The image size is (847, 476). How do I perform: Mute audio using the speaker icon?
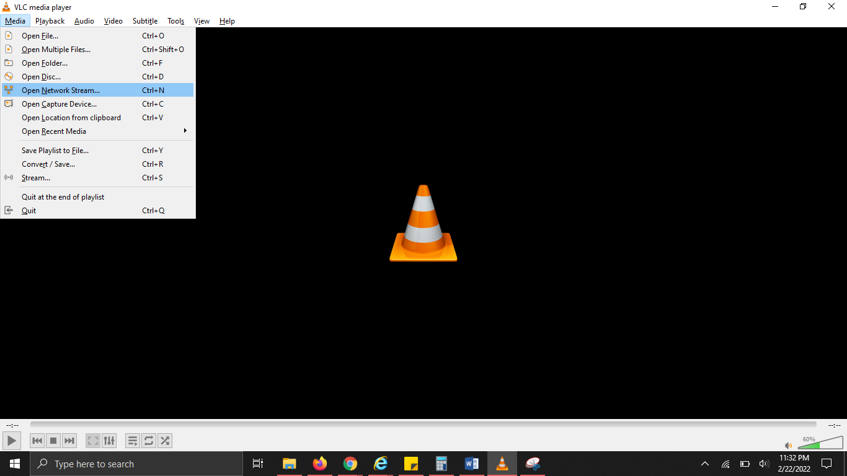coord(788,445)
